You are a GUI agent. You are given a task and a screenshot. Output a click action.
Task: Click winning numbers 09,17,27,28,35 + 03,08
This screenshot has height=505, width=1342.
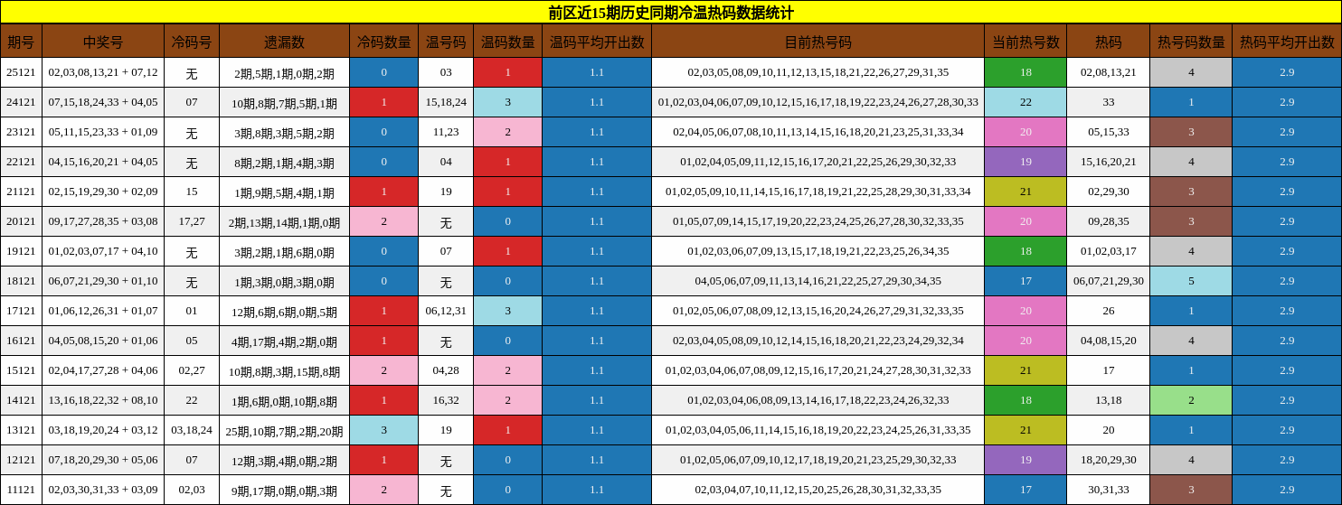click(x=103, y=221)
